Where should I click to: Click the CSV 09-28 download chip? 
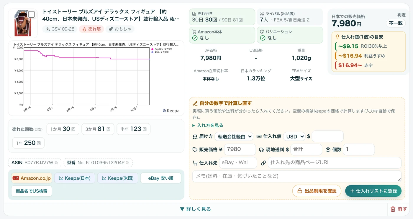(x=60, y=29)
